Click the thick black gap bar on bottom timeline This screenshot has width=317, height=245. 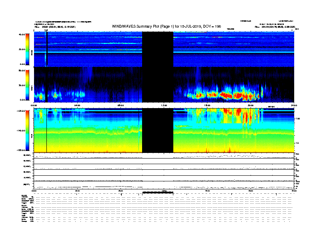[x=158, y=193]
